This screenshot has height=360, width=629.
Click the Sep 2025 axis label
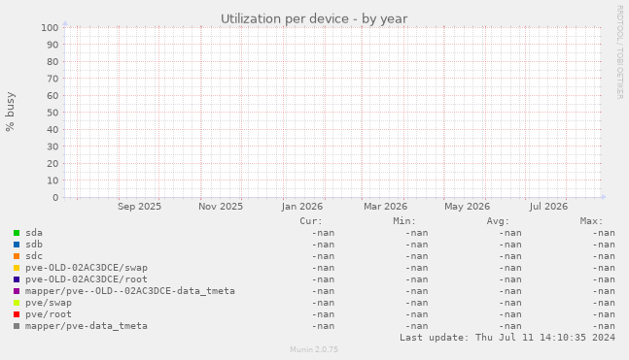click(x=139, y=207)
